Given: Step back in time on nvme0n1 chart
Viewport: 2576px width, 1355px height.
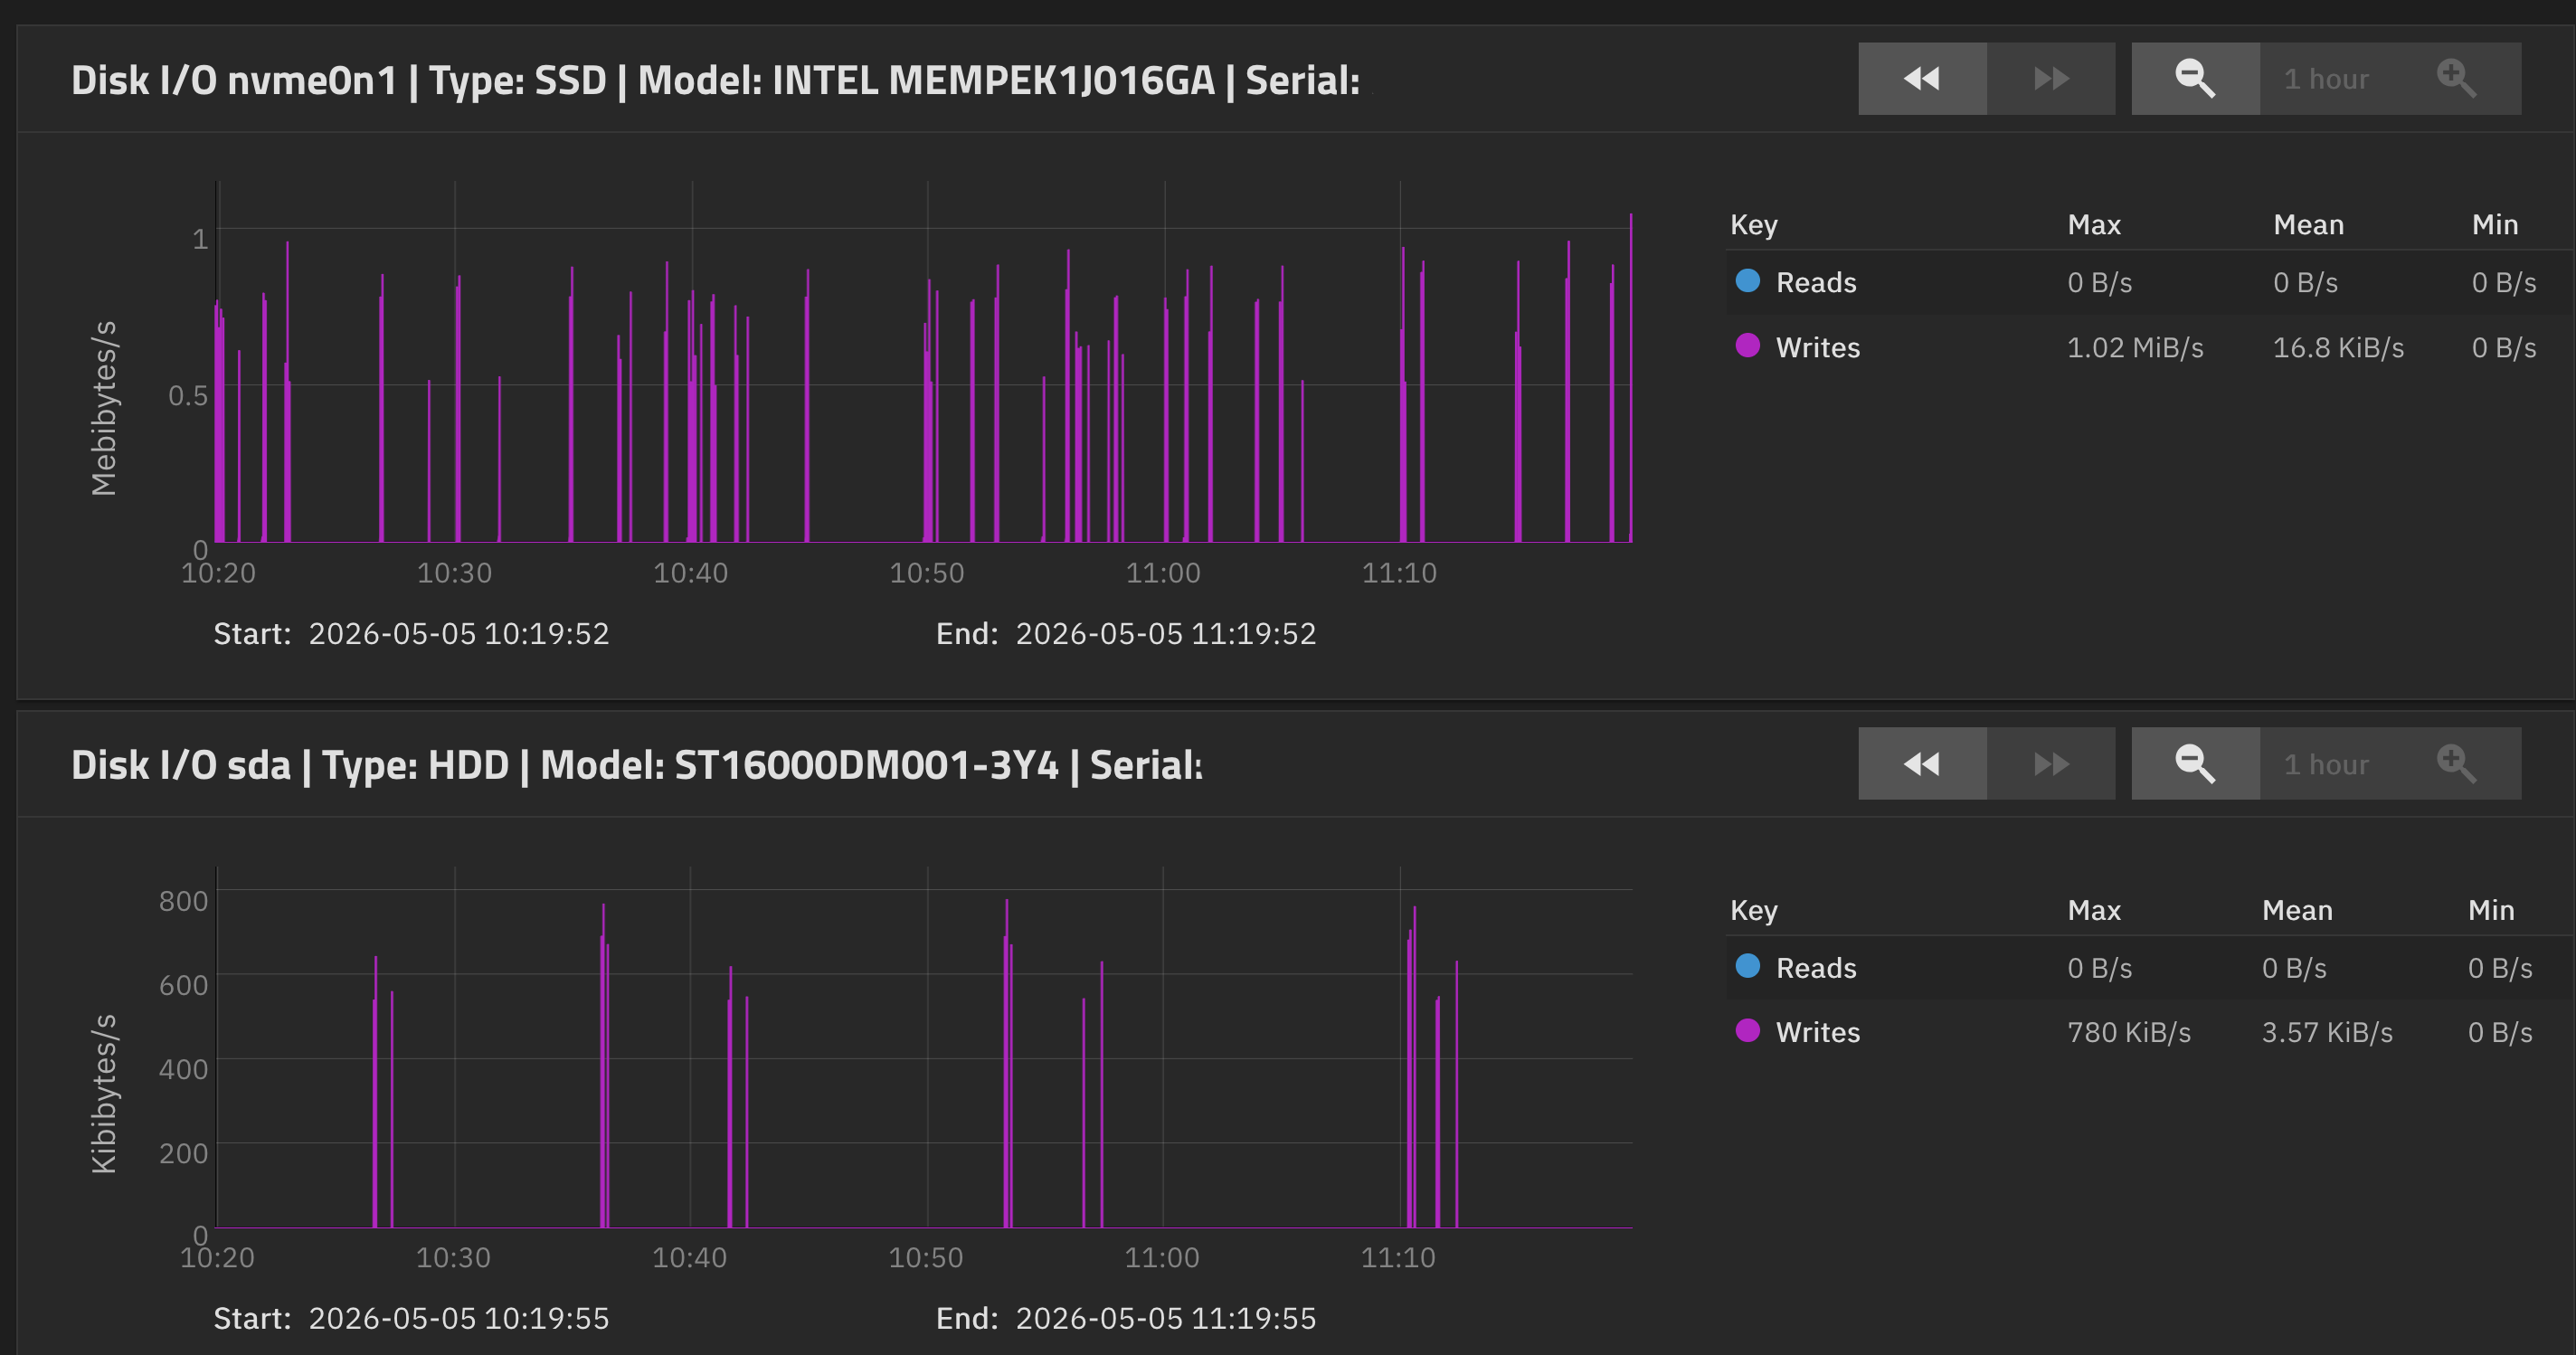Looking at the screenshot, I should click(1922, 78).
